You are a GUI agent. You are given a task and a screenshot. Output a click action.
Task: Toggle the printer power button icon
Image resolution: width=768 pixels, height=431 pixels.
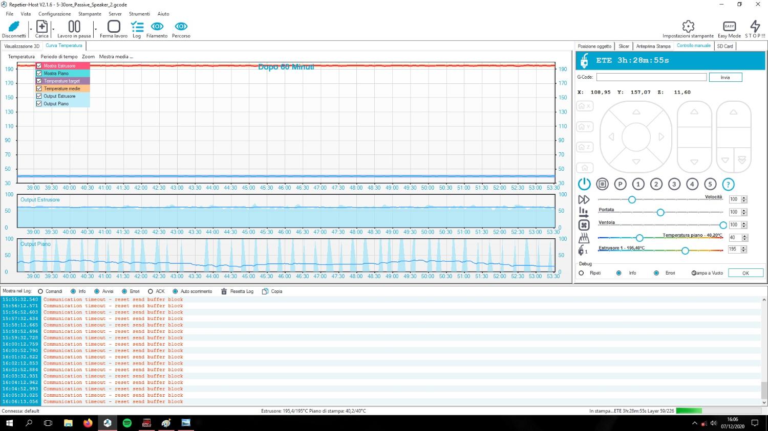[x=584, y=184]
